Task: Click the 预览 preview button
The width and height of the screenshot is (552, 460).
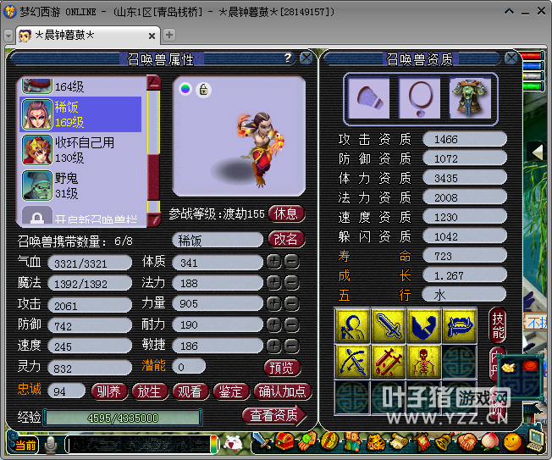Action: coord(282,368)
